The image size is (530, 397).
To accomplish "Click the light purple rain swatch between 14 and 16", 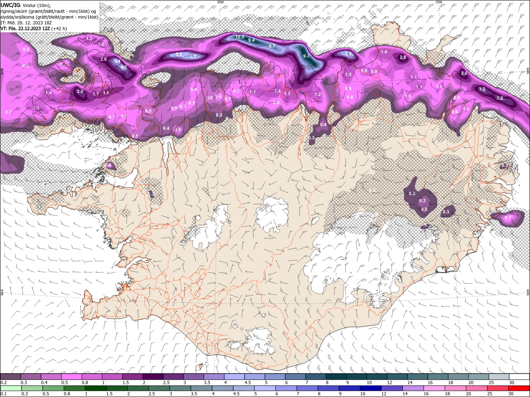I will point(412,388).
